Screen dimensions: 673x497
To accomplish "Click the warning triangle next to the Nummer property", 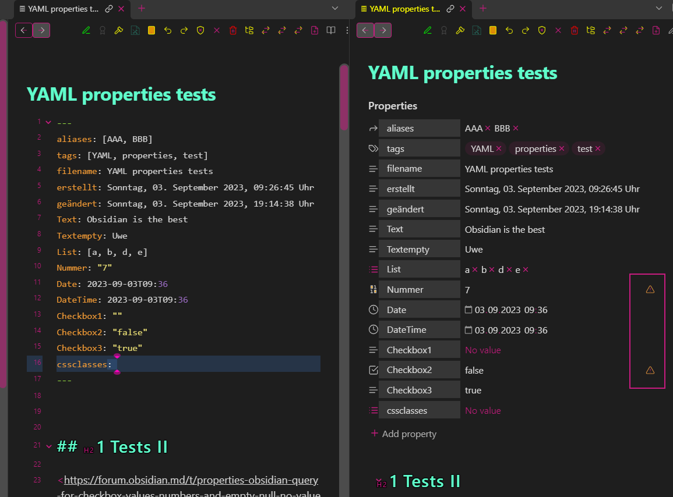I will coord(650,289).
